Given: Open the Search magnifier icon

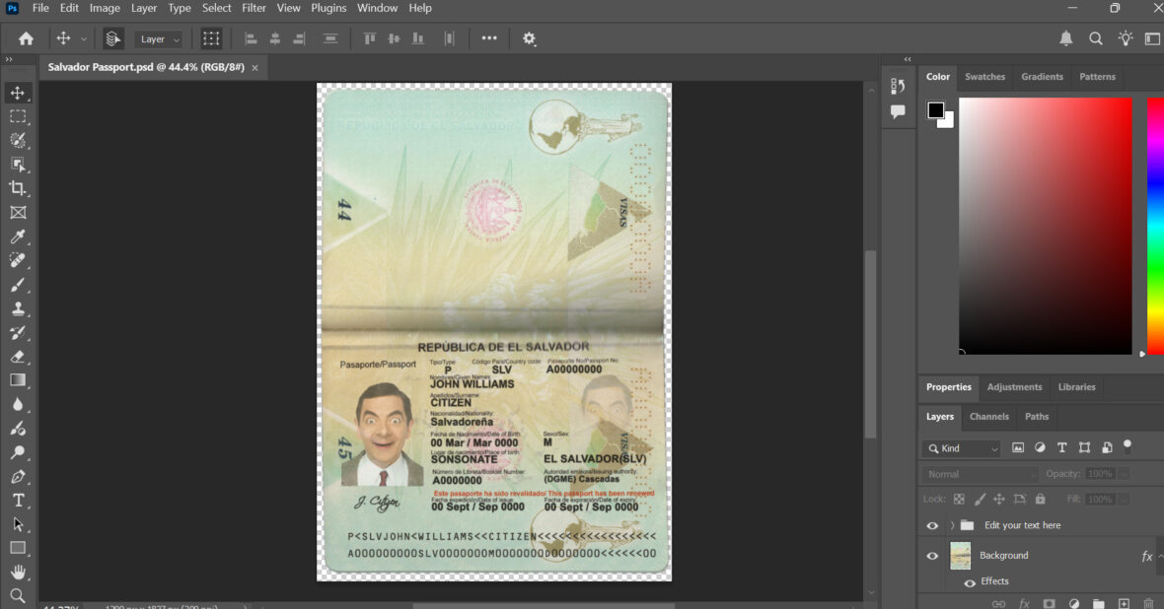Looking at the screenshot, I should point(1096,38).
